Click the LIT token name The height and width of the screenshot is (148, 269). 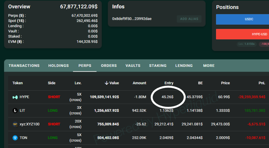tap(22, 110)
